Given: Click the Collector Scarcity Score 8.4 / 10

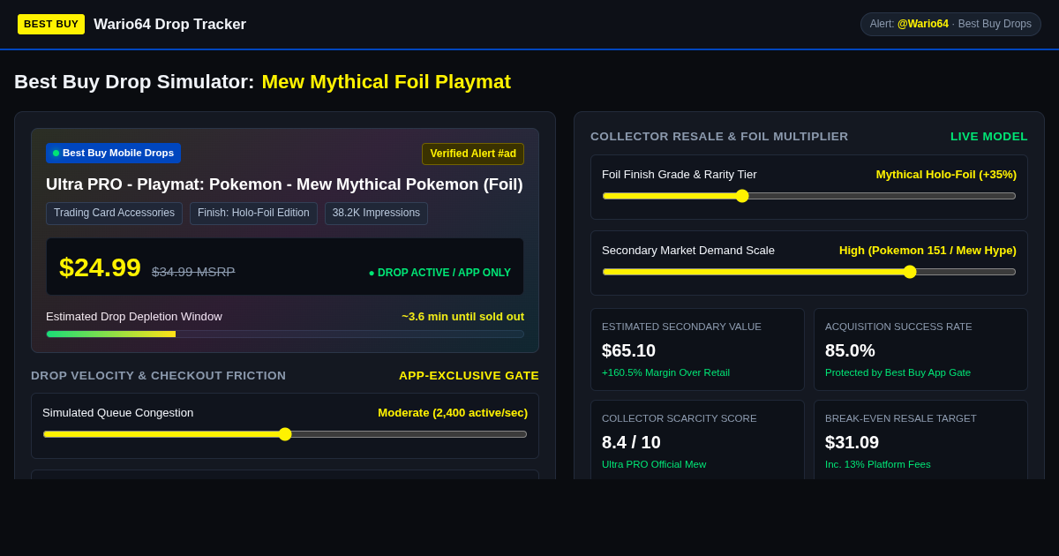Looking at the screenshot, I should 631,442.
